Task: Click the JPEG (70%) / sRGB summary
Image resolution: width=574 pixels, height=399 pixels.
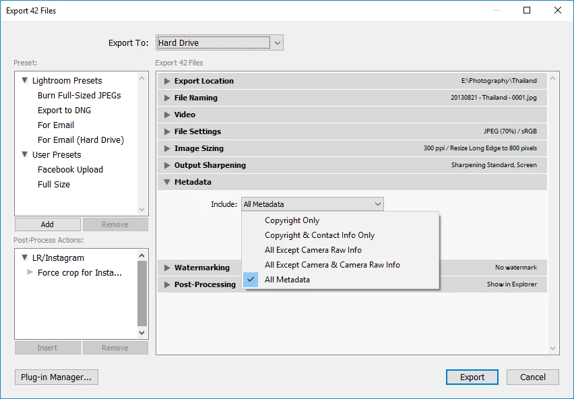Action: pos(510,131)
